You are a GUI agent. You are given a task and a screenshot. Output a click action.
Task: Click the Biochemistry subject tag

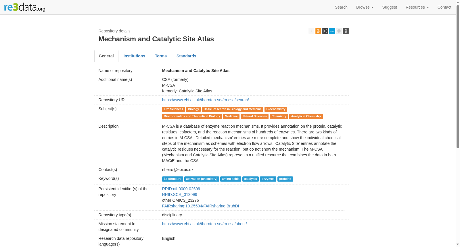click(x=276, y=109)
